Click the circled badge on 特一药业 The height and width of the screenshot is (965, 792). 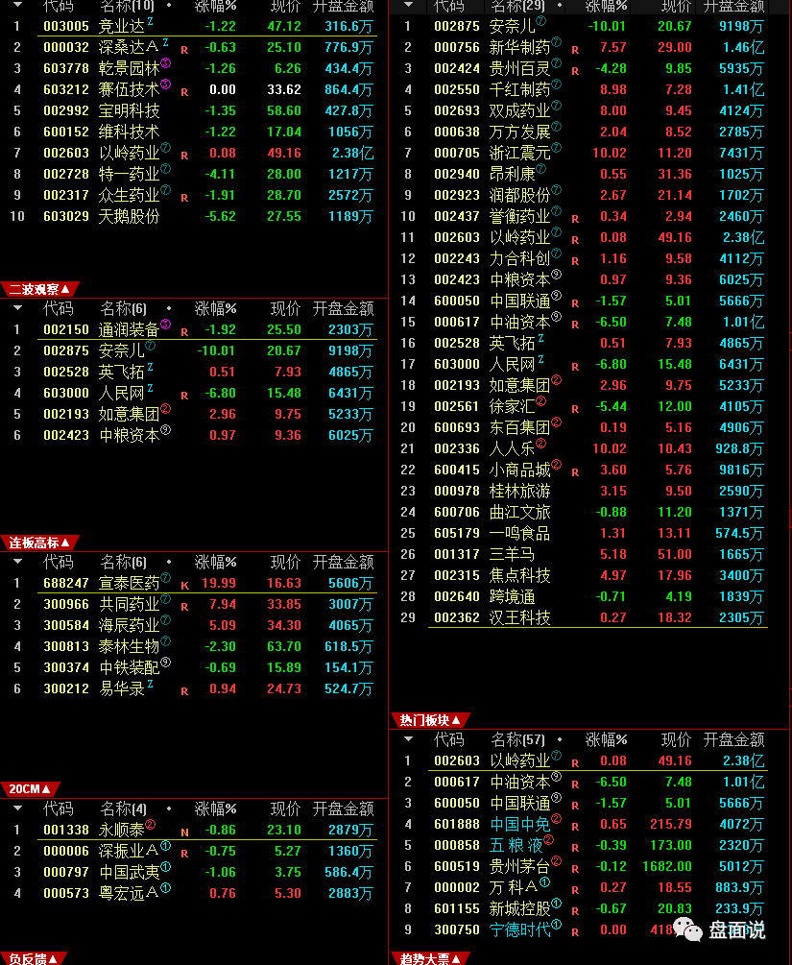pos(165,169)
